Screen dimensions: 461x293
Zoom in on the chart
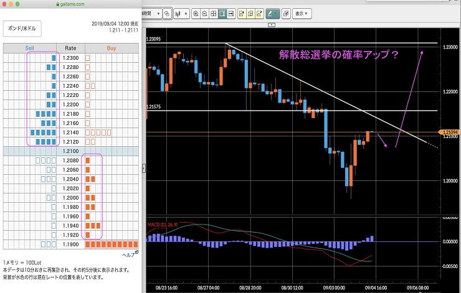tap(196, 14)
